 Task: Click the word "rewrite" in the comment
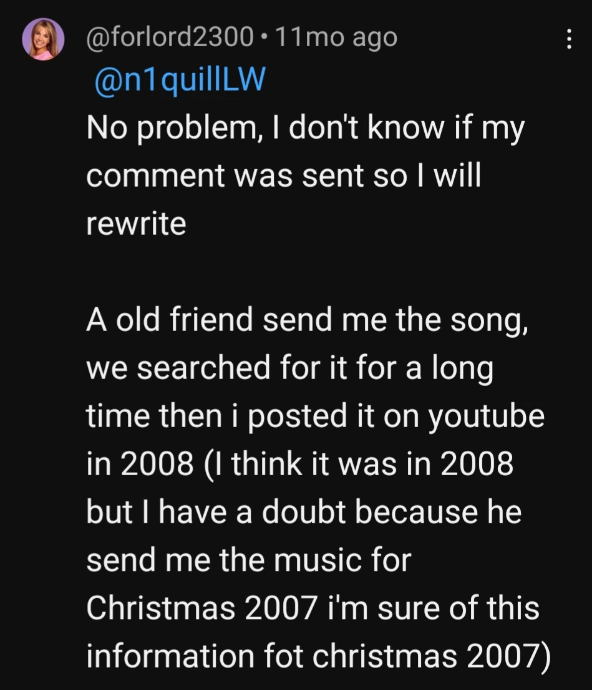click(x=136, y=224)
